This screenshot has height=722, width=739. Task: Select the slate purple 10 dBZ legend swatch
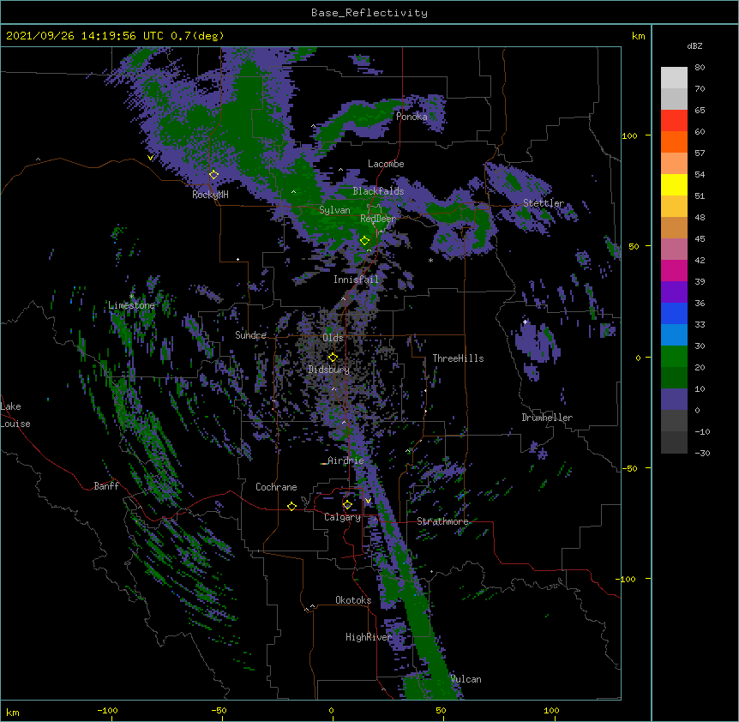coord(674,400)
